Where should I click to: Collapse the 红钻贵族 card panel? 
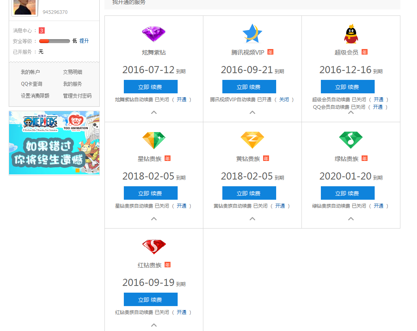(x=154, y=325)
